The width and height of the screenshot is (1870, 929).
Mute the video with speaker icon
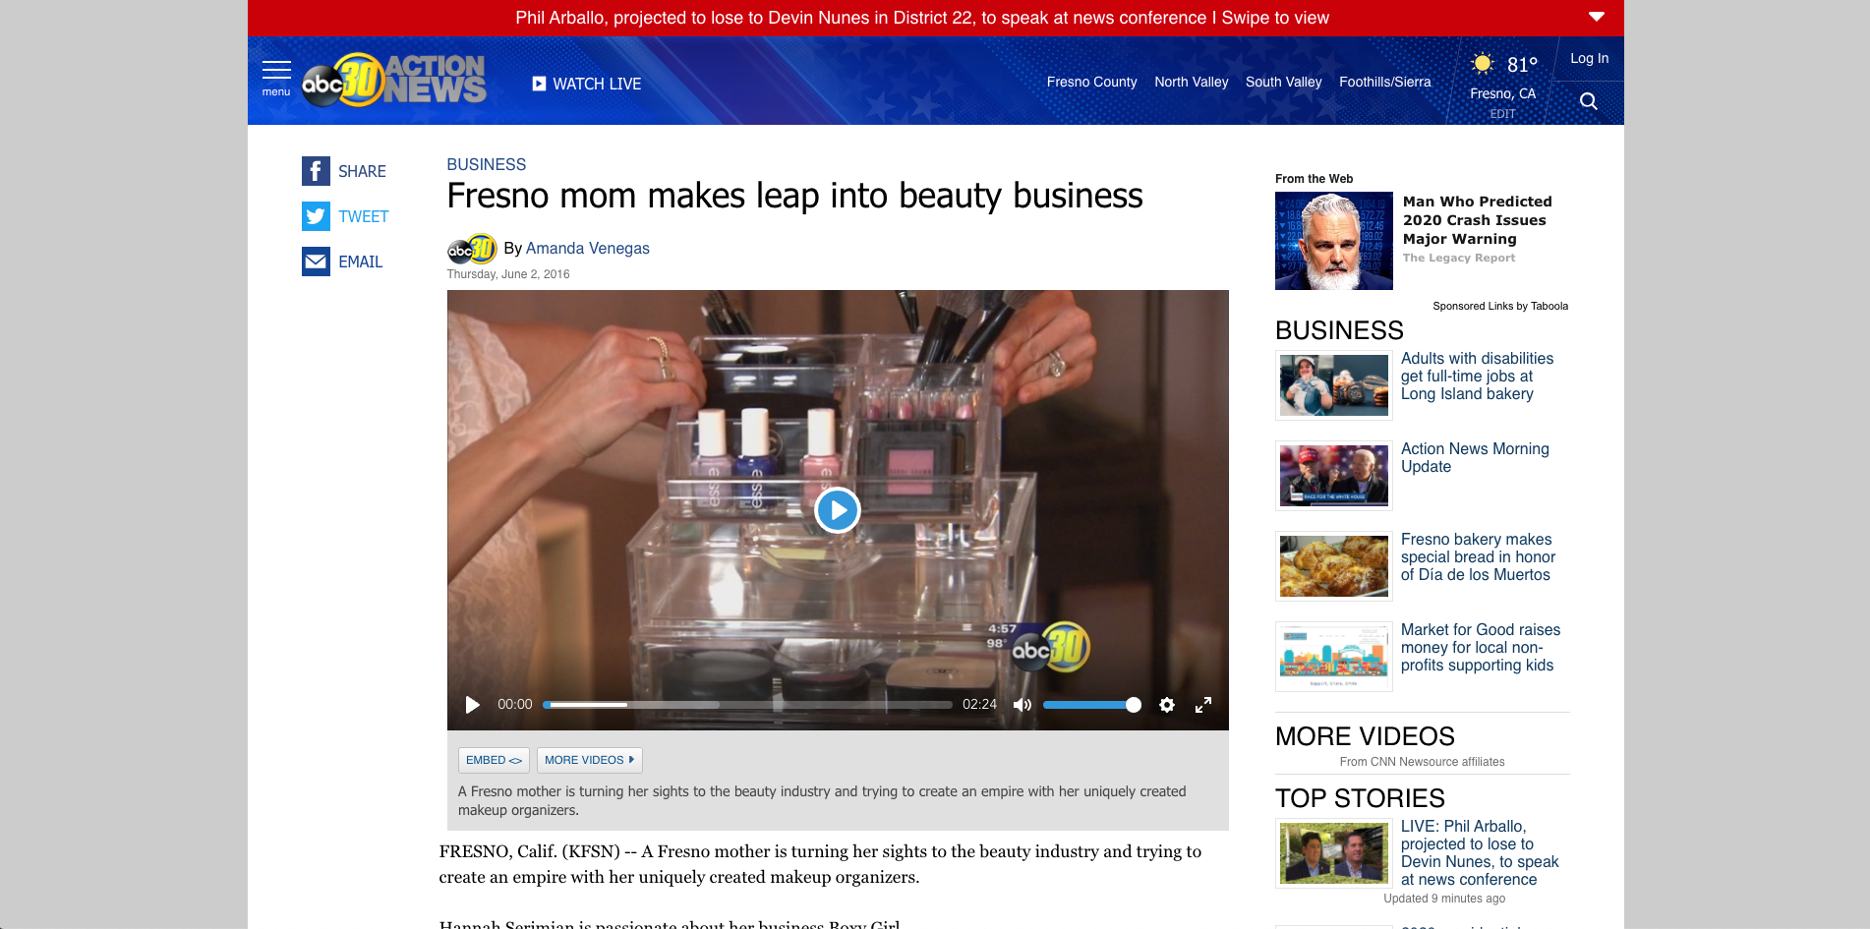coord(1023,705)
